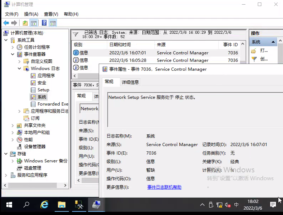283x215 pixels.
Task: Select 自定义视图 tree node
Action: coord(42,61)
